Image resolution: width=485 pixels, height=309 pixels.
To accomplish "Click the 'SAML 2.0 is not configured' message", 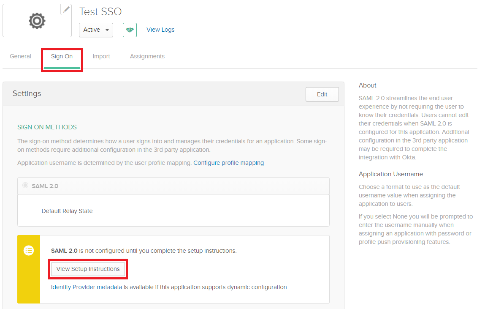I will (x=144, y=251).
